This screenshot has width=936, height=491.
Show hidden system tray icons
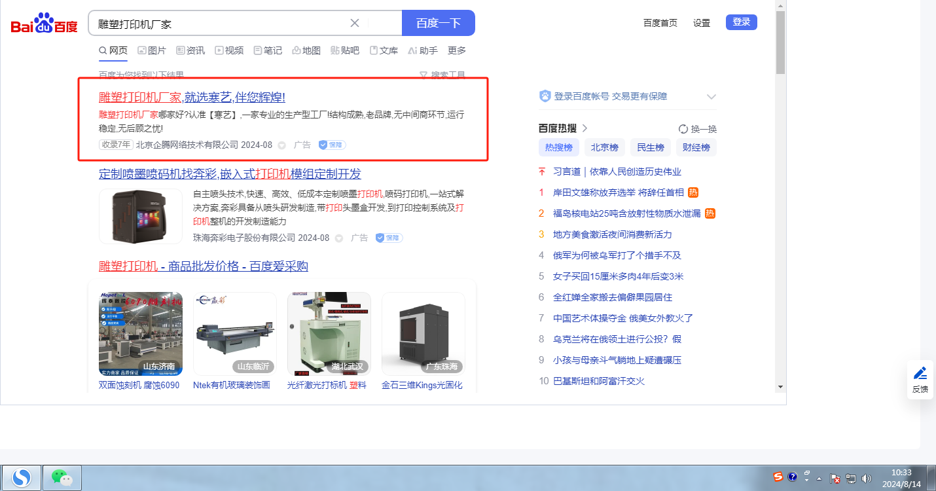818,478
